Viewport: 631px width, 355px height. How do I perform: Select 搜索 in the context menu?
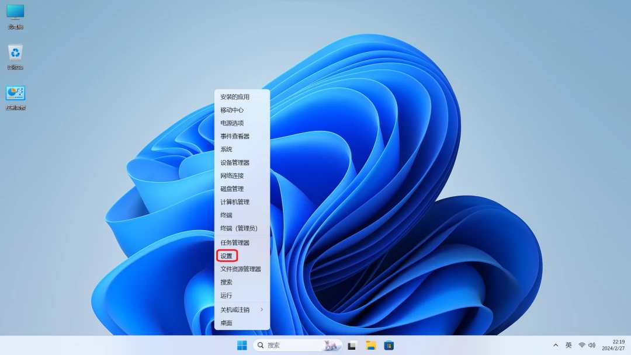[242, 282]
